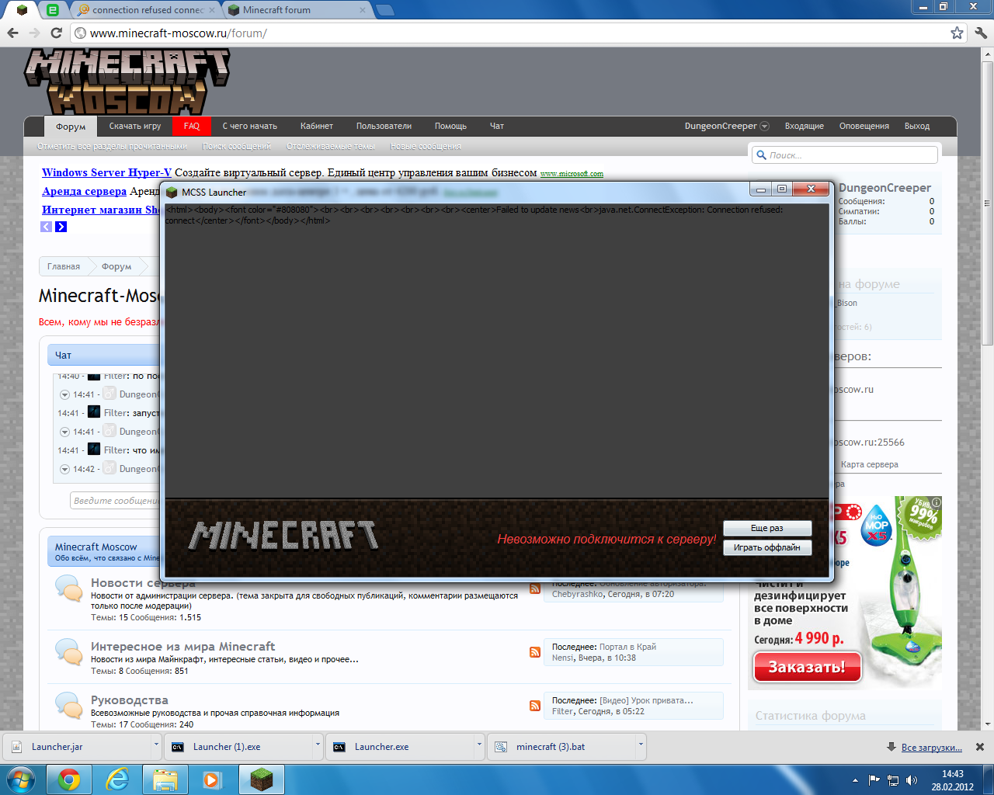The image size is (994, 795).
Task: Launch Internet Explorer from the taskbar
Action: [x=117, y=779]
